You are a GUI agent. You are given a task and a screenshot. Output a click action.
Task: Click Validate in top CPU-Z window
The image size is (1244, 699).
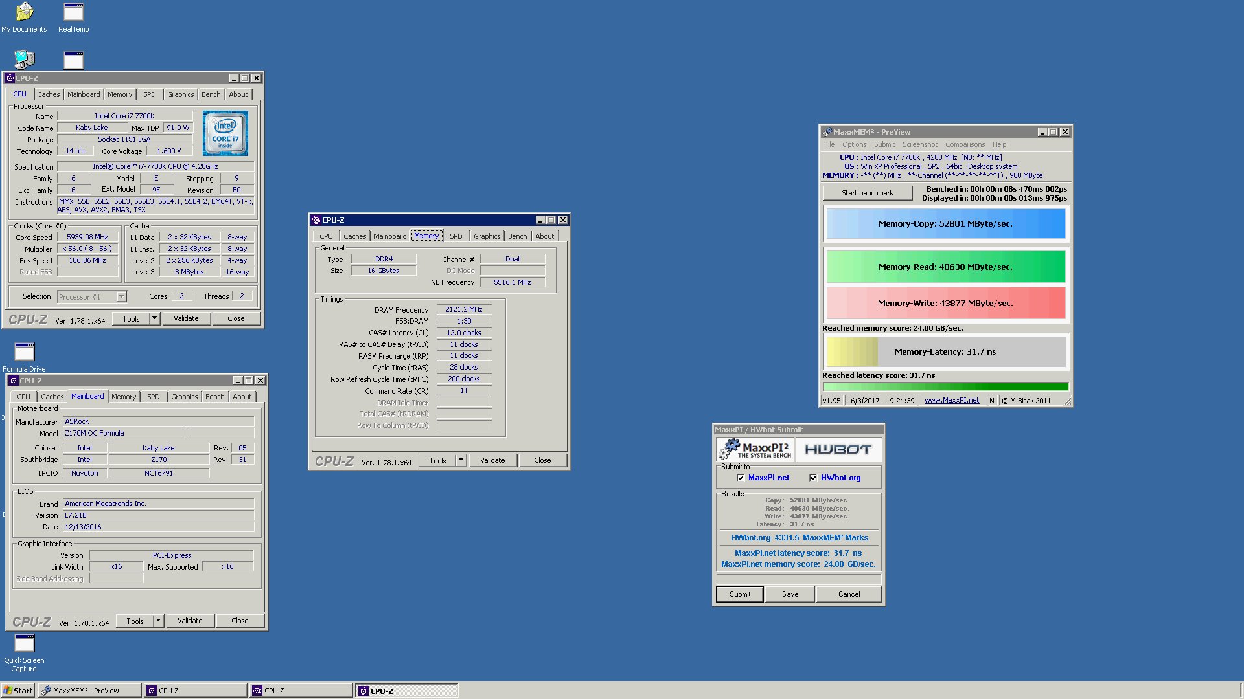(x=186, y=318)
